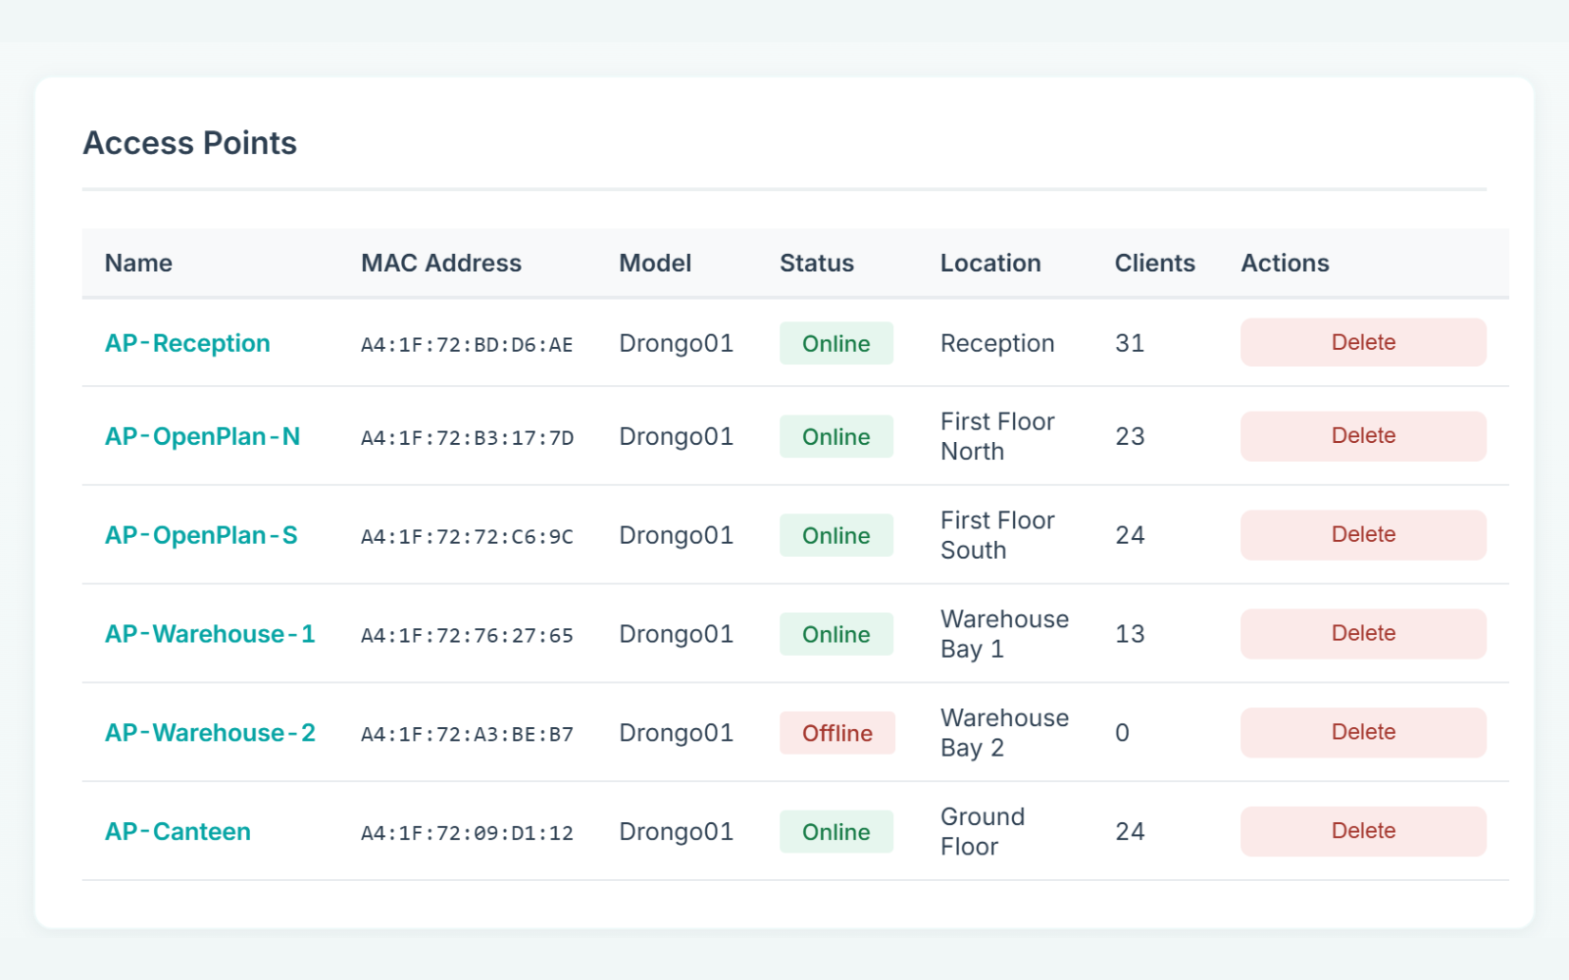1569x980 pixels.
Task: Select MAC address A4:1F:72:A3:BE:B7
Action: [467, 734]
